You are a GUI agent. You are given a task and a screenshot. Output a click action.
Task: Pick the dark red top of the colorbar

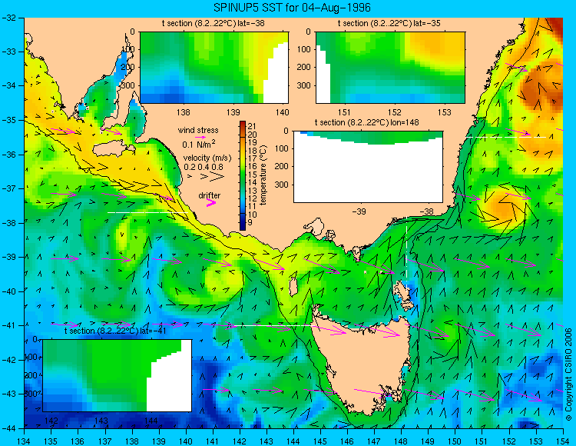click(243, 125)
